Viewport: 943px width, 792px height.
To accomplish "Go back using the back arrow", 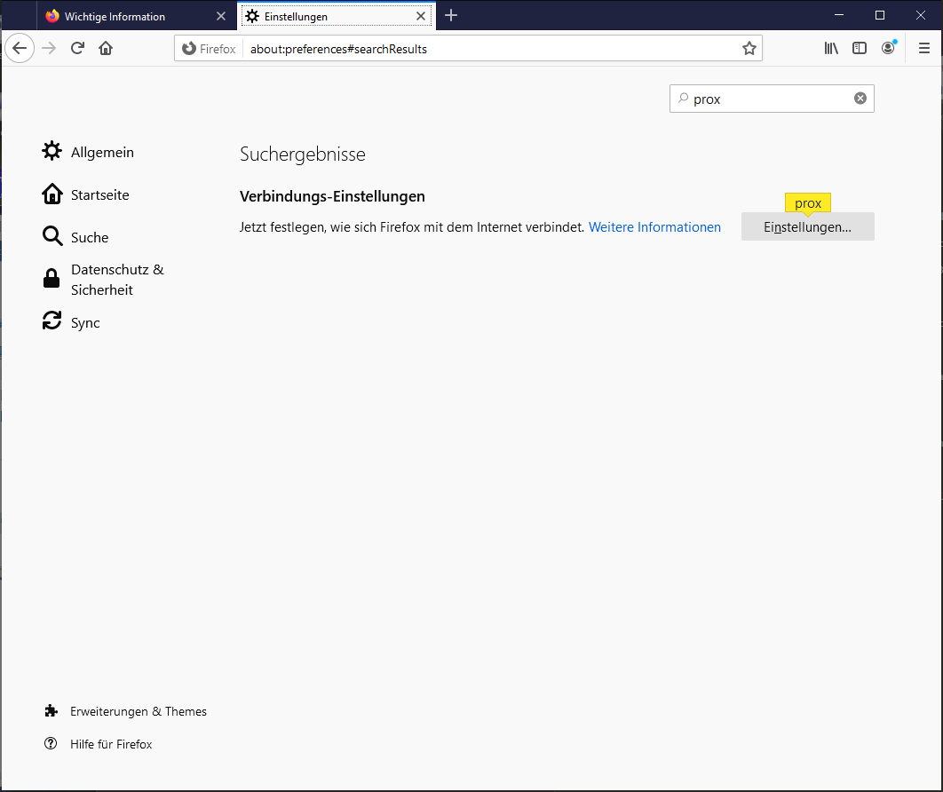I will pos(20,49).
